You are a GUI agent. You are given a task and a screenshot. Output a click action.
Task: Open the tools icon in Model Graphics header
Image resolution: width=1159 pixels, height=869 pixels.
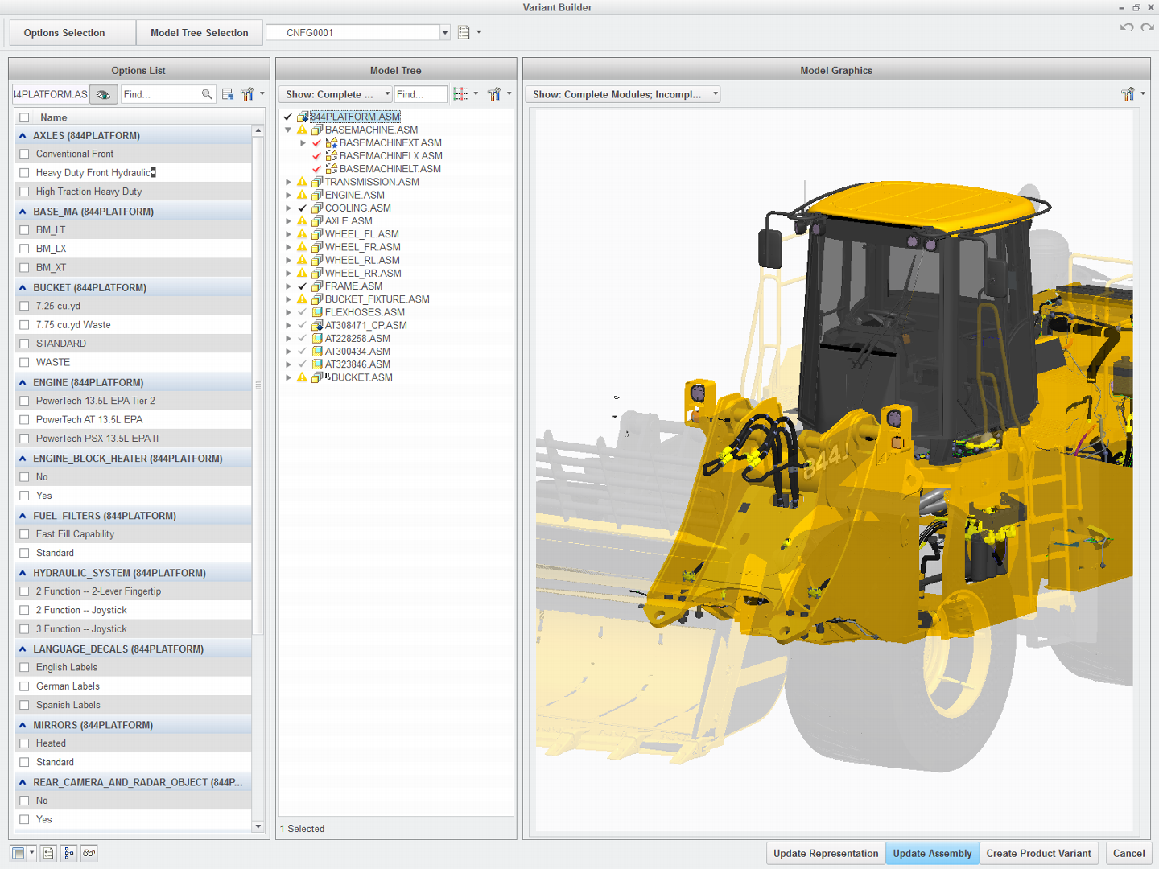click(1127, 94)
